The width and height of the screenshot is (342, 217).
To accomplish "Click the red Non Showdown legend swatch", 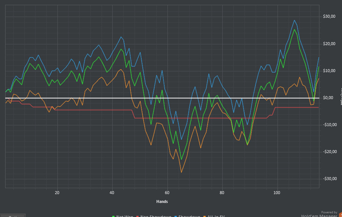I will (x=138, y=217).
